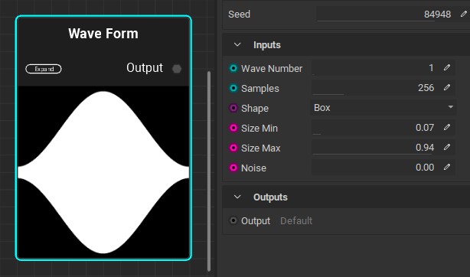
Task: Click the Output connector port on Wave Form node
Action: (177, 69)
